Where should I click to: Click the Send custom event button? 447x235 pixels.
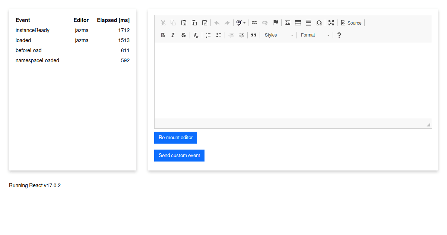[x=179, y=155]
